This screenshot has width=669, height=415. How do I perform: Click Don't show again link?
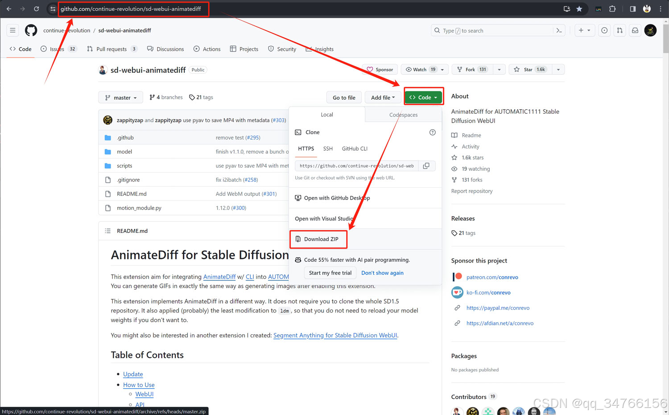[x=382, y=273]
